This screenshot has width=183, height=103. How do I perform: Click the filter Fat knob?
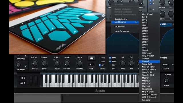click(x=171, y=14)
